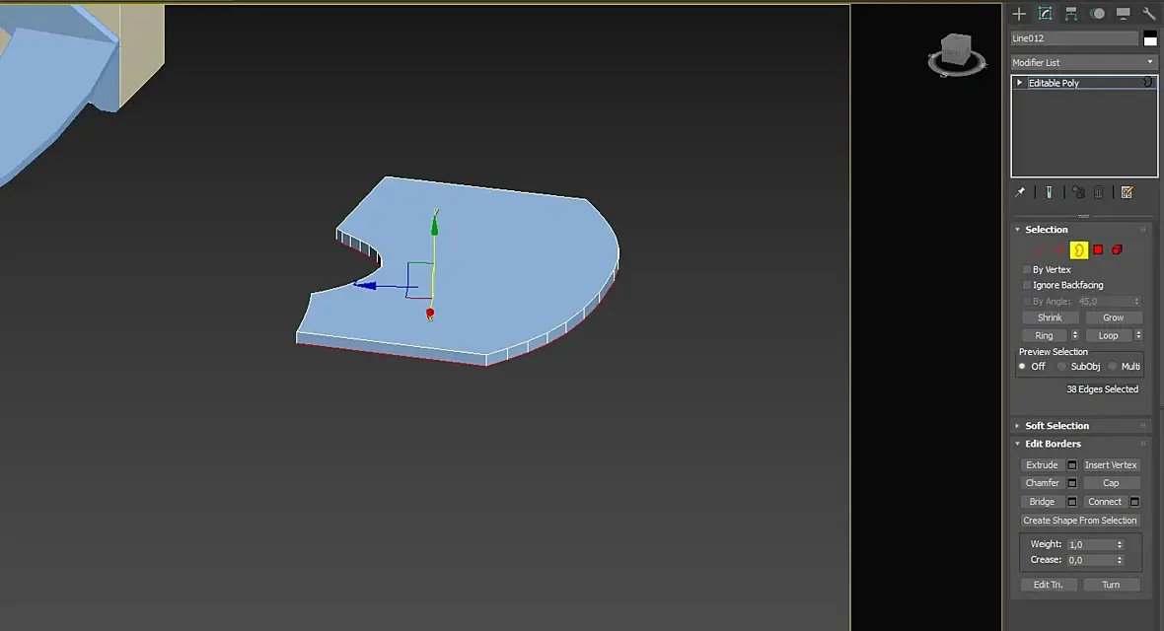Expand the Soft Selection rollout
The width and height of the screenshot is (1164, 631).
point(1056,425)
